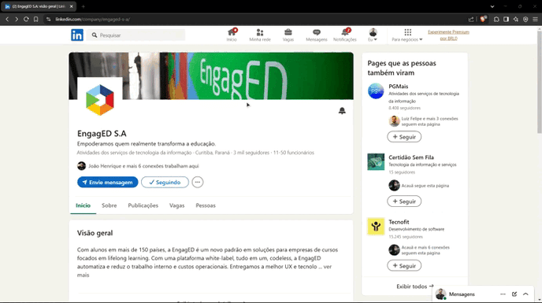
Task: Click the Envie mensagem button
Action: tap(107, 182)
